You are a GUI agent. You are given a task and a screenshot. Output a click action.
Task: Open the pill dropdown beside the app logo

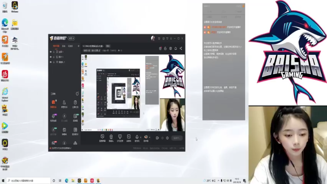point(71,38)
